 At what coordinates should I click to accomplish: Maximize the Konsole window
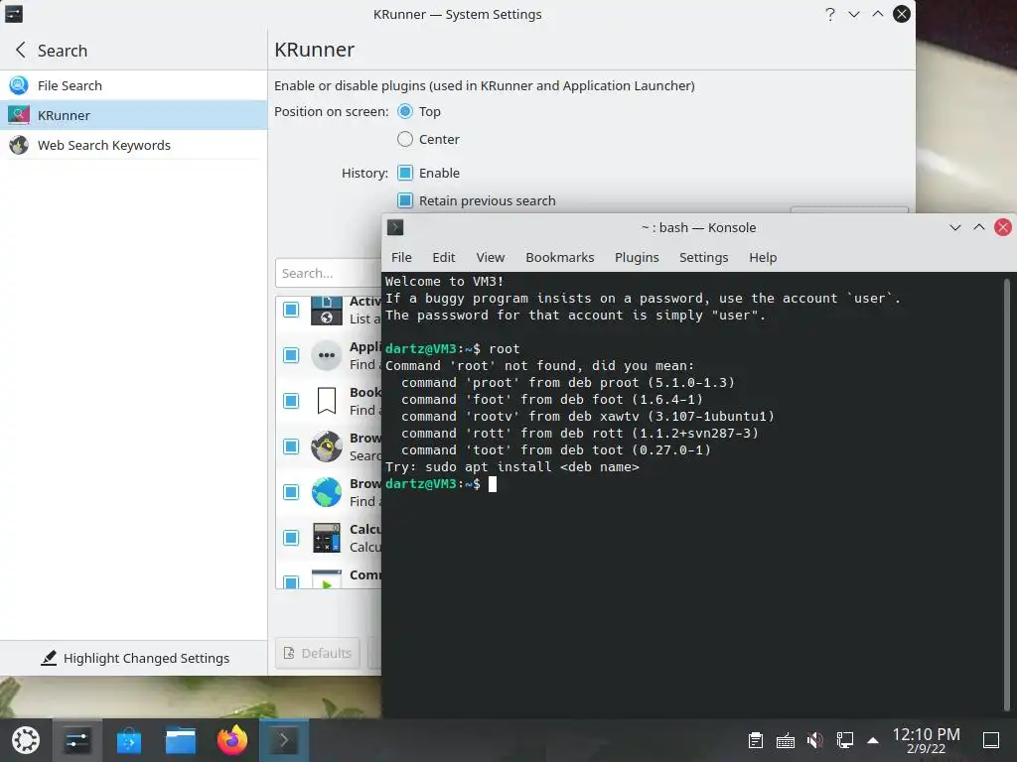point(978,227)
